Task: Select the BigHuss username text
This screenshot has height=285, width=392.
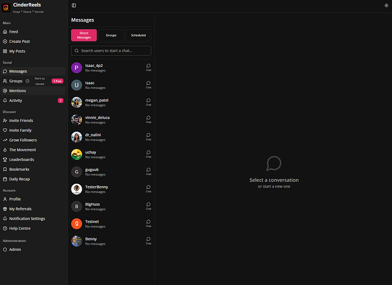Action: pos(92,204)
